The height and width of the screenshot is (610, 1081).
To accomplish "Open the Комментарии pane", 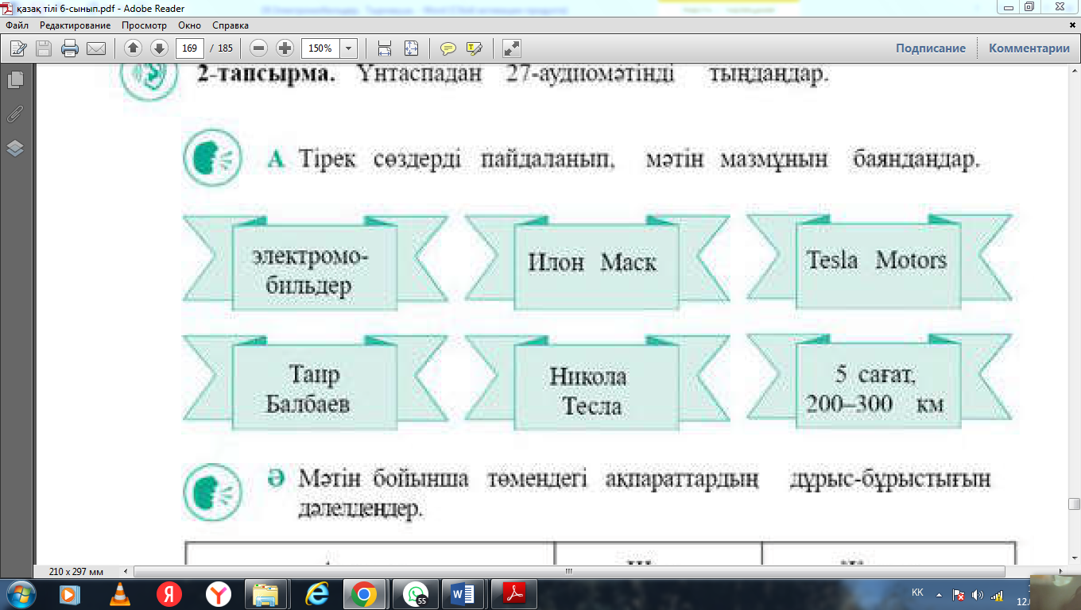I will click(1029, 48).
